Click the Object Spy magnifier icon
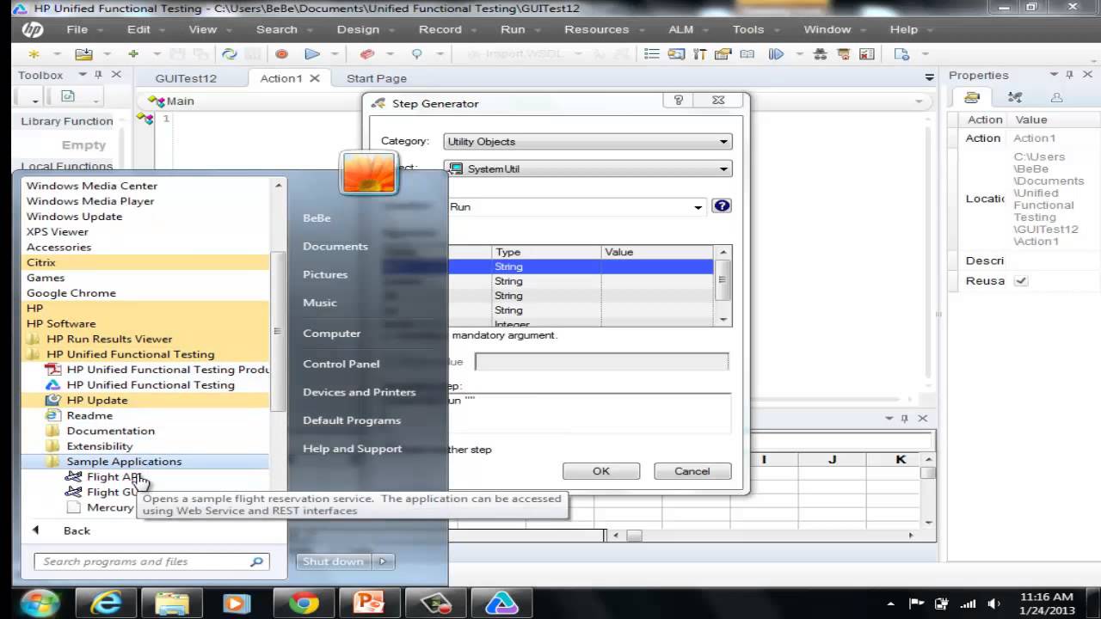Image resolution: width=1101 pixels, height=619 pixels. pyautogui.click(x=416, y=53)
